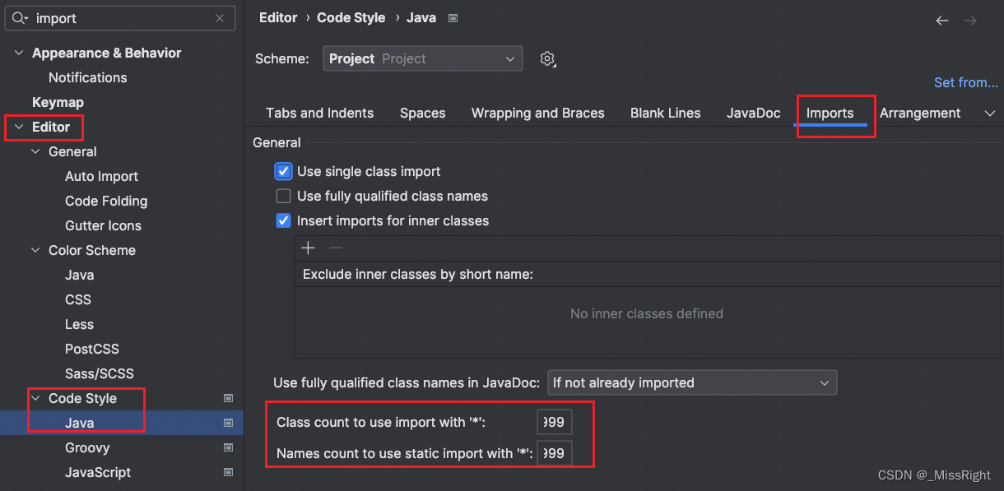
Task: Click the scheme settings gear icon
Action: point(548,58)
